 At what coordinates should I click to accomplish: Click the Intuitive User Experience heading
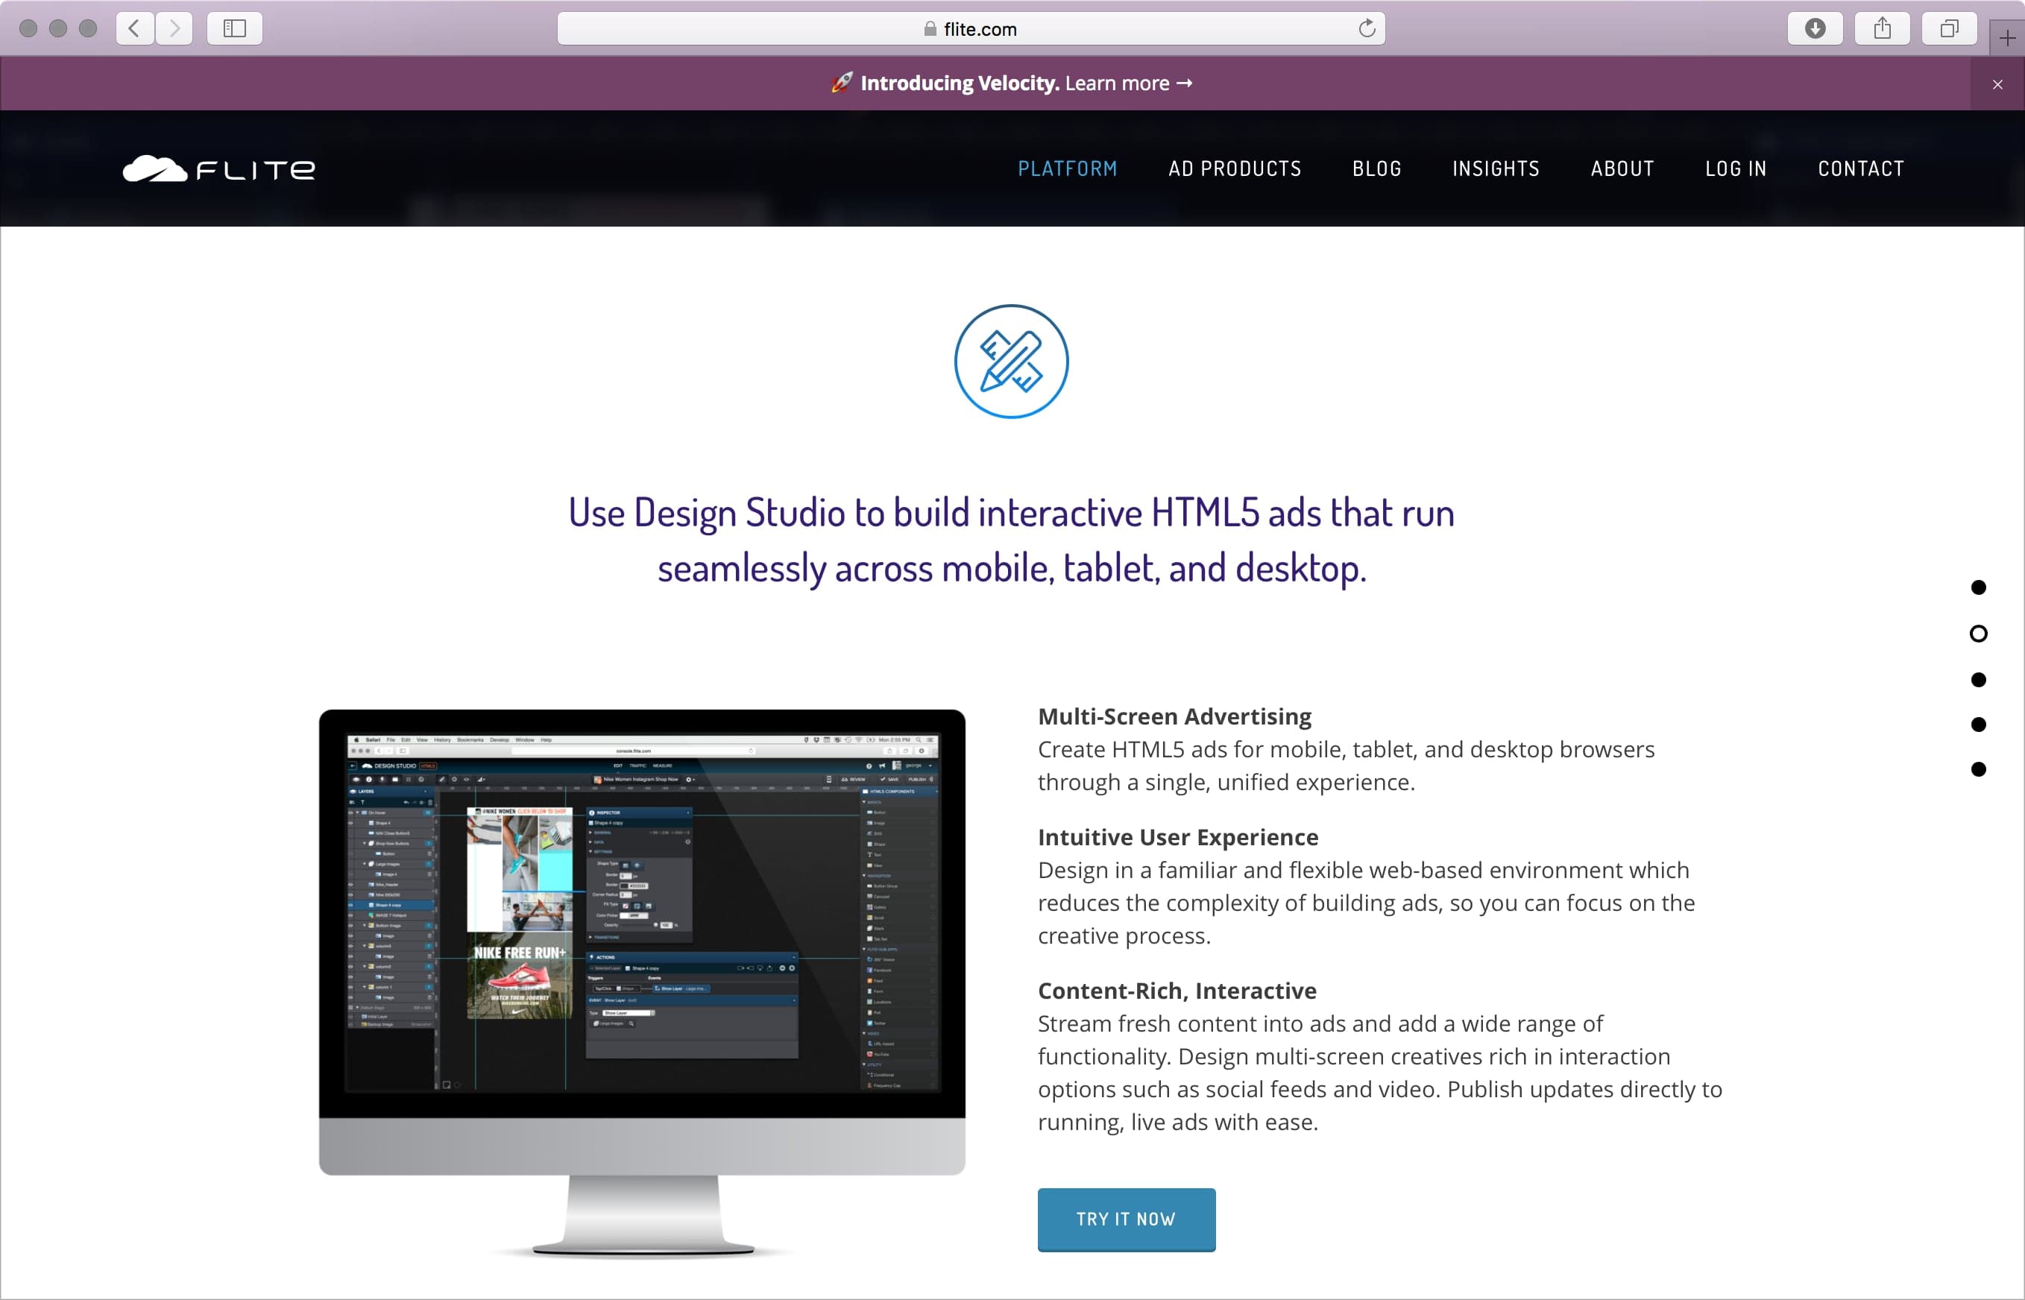1177,837
